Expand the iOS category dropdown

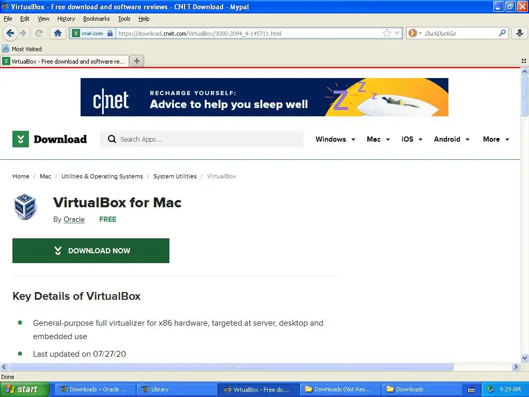click(412, 139)
